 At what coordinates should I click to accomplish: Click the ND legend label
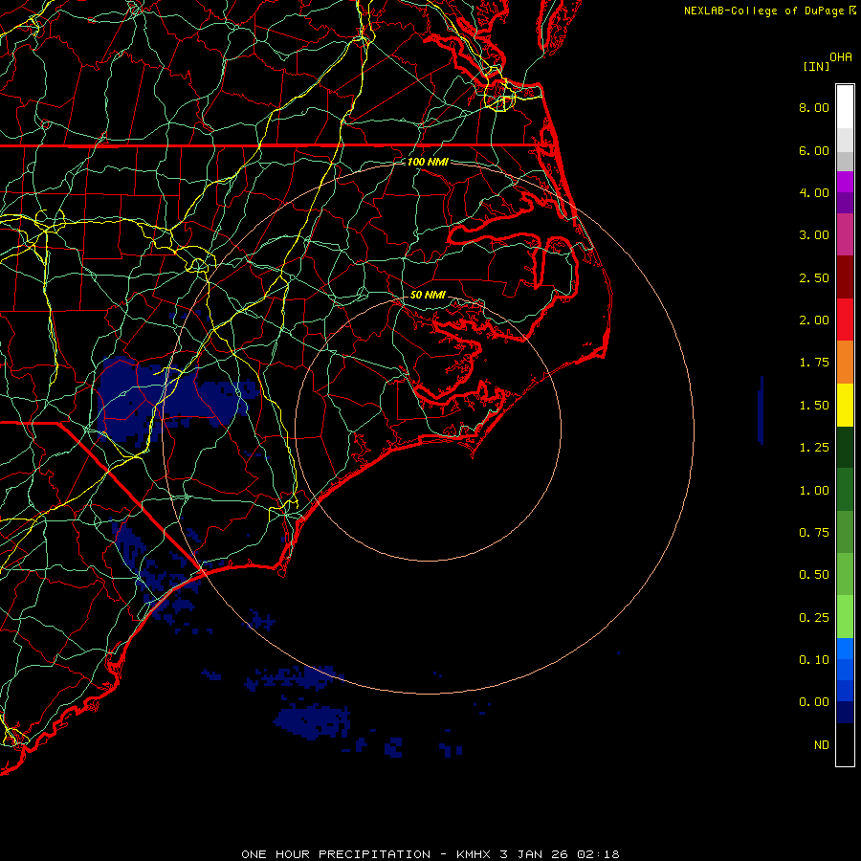pos(822,745)
